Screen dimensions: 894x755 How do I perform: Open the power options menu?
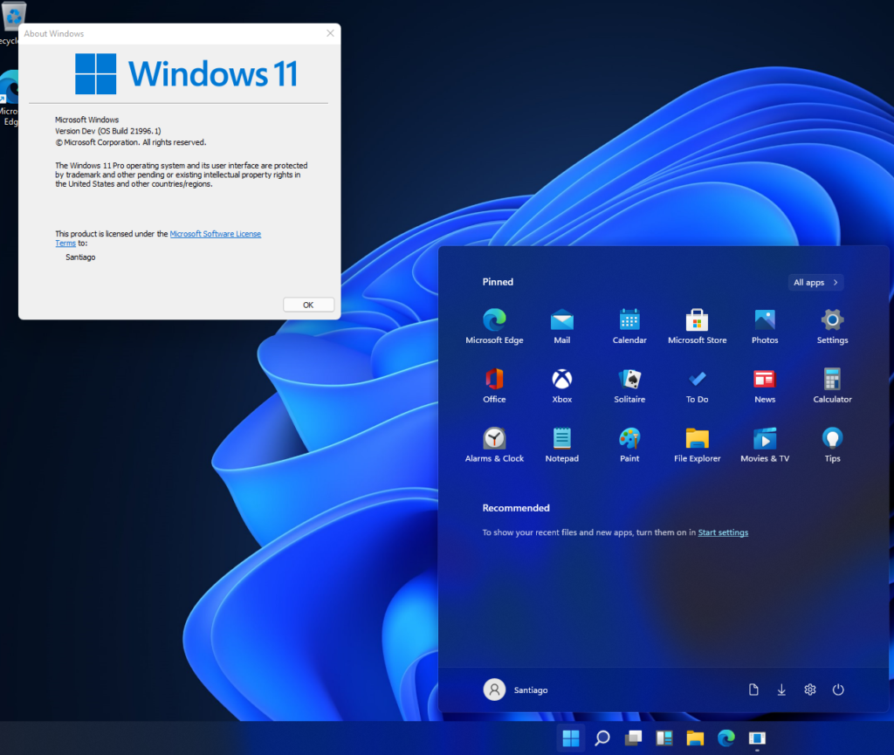(838, 690)
